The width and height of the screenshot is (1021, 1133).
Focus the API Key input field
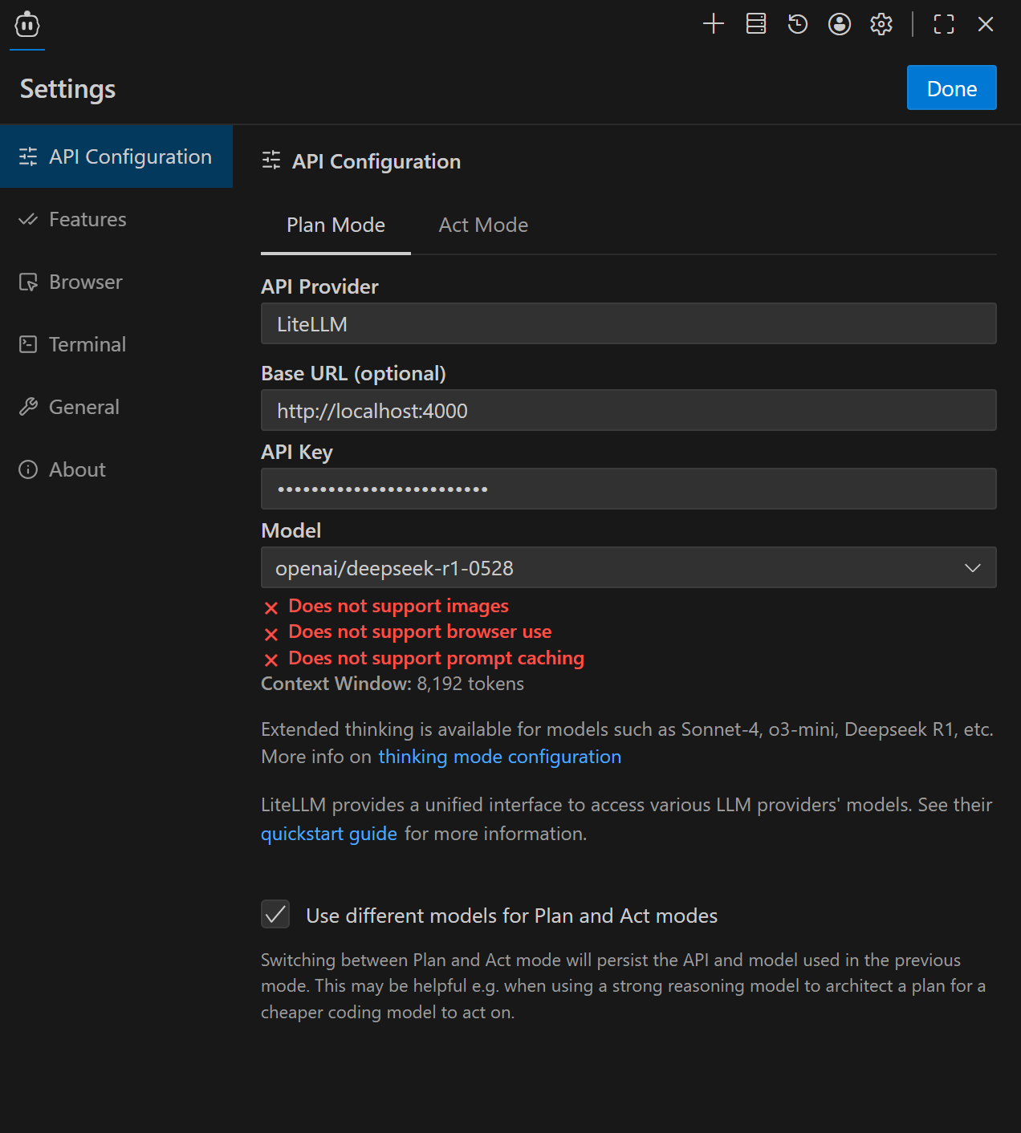coord(628,489)
